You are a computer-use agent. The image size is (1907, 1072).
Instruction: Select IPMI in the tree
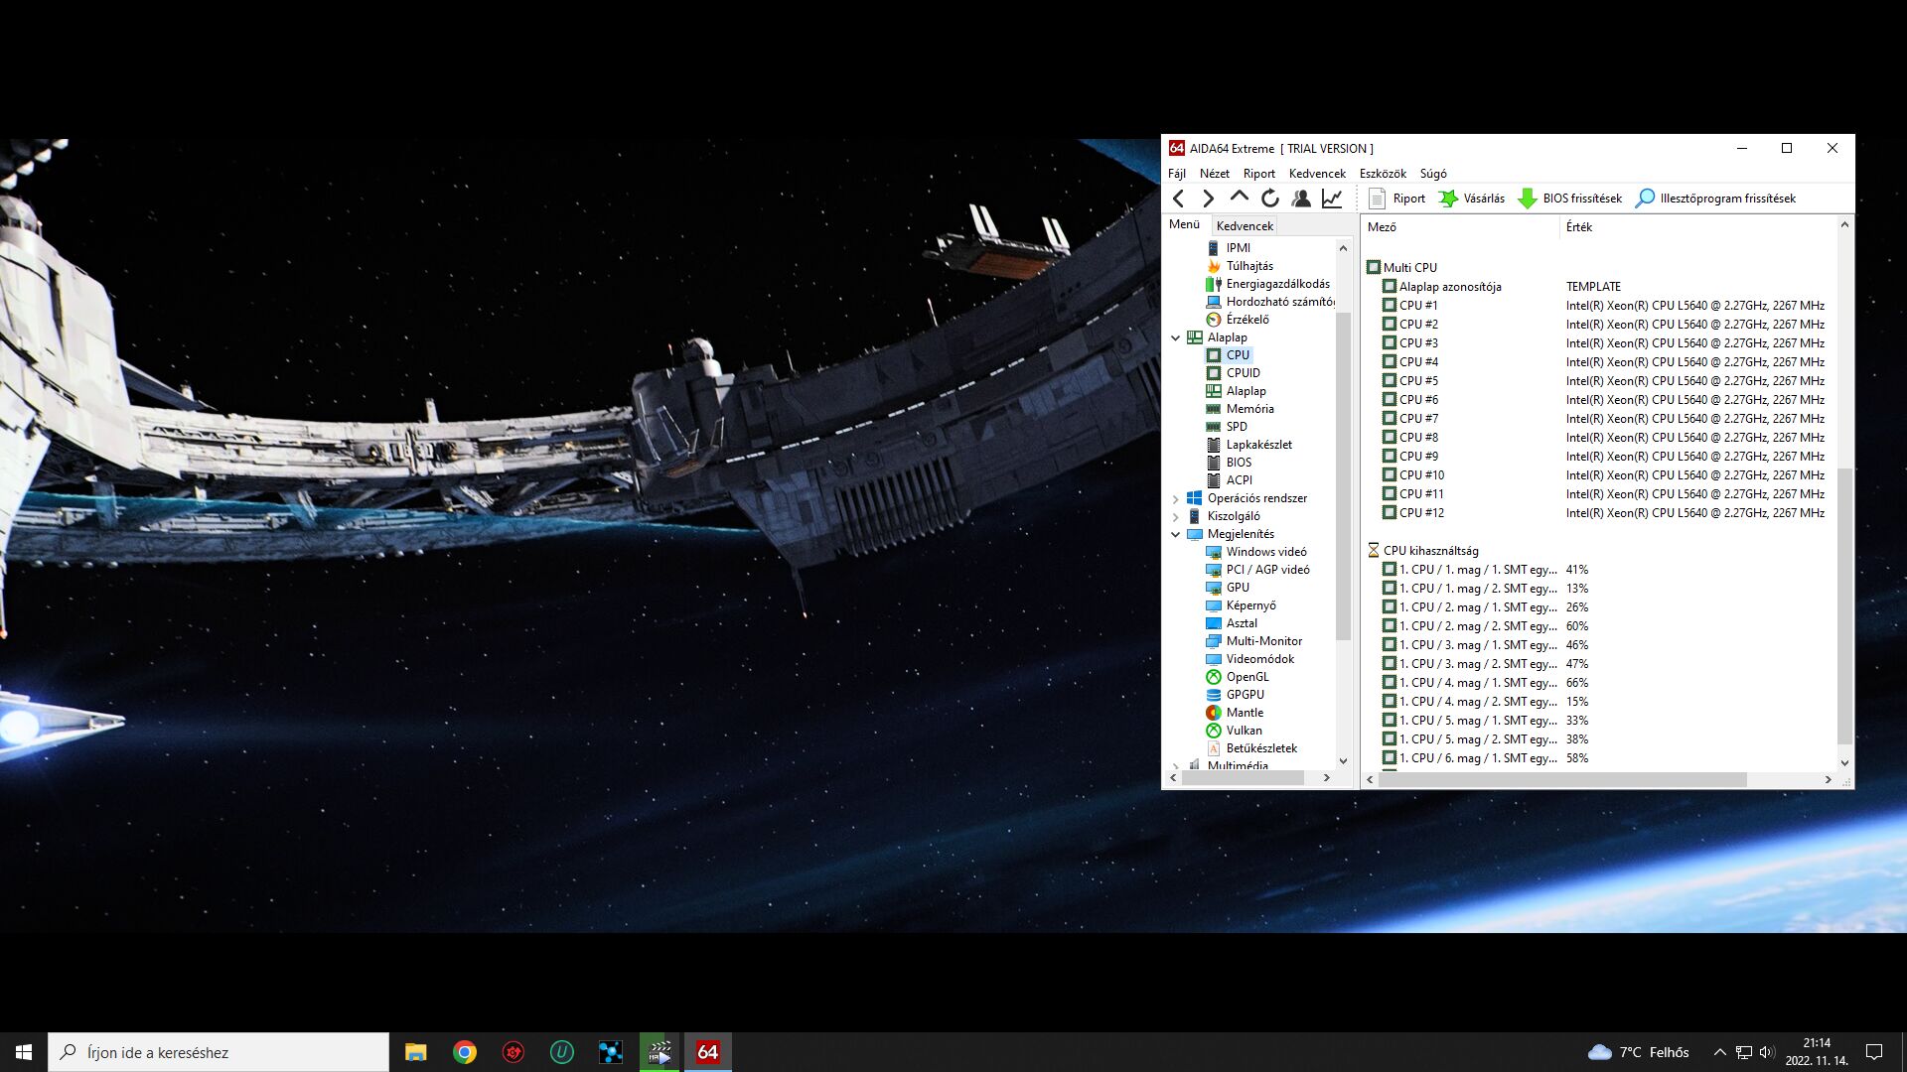point(1229,248)
